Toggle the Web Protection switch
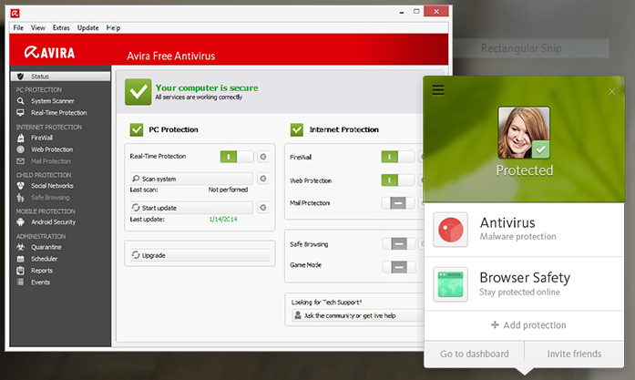The image size is (635, 380). [x=398, y=180]
